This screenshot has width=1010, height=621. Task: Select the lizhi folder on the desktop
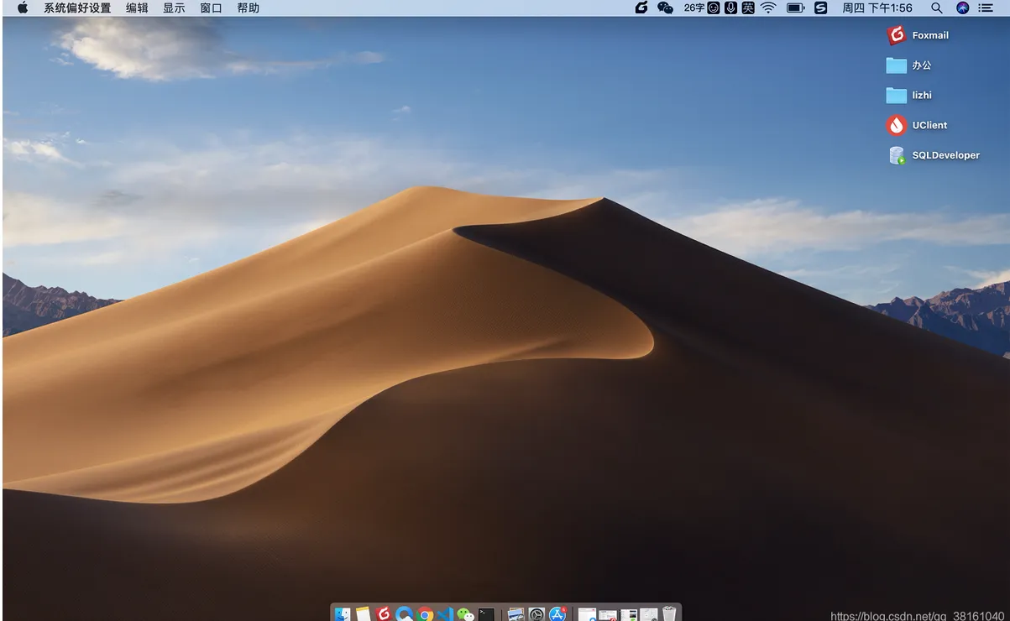tap(896, 96)
